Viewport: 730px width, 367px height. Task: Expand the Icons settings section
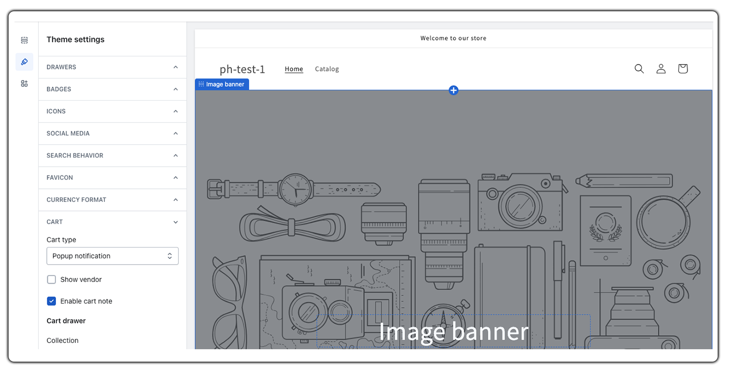coord(112,111)
